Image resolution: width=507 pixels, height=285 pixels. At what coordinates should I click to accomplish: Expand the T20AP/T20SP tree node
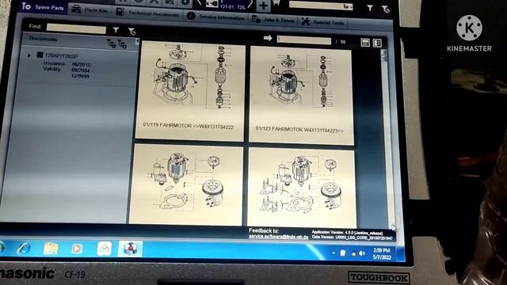click(x=29, y=55)
